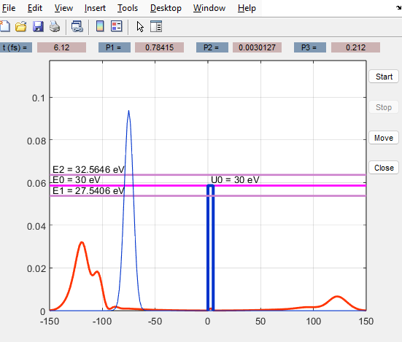402x342 pixels.
Task: Click the tallest red wave packet peak
Action: (82, 243)
